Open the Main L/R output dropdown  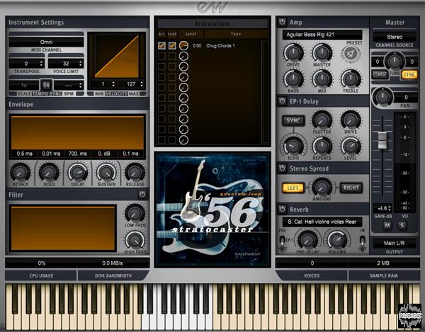tap(395, 244)
